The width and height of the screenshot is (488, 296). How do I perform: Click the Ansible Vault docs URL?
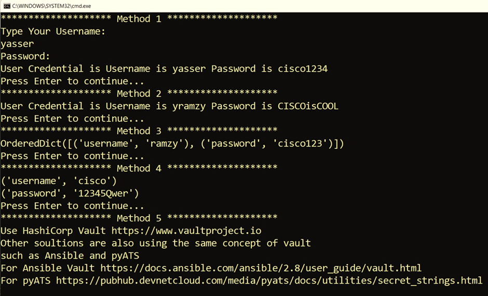(x=261, y=268)
